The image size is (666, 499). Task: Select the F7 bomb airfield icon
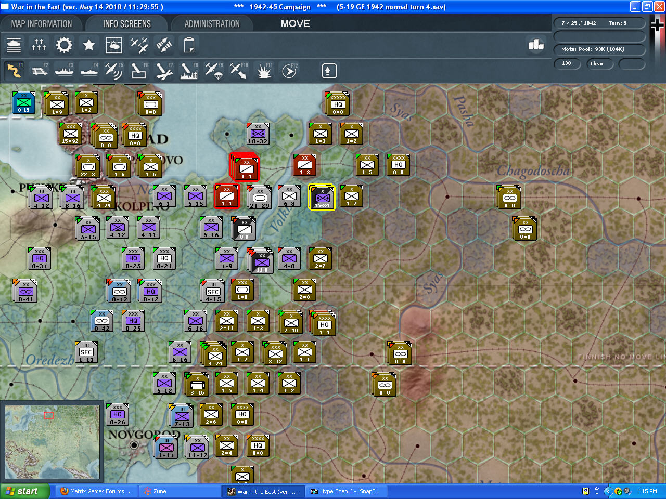pyautogui.click(x=163, y=71)
